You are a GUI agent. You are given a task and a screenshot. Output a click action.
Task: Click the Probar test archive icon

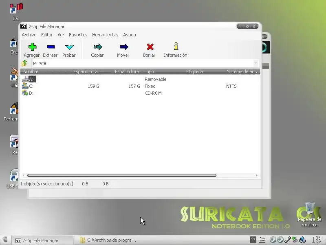tap(69, 47)
